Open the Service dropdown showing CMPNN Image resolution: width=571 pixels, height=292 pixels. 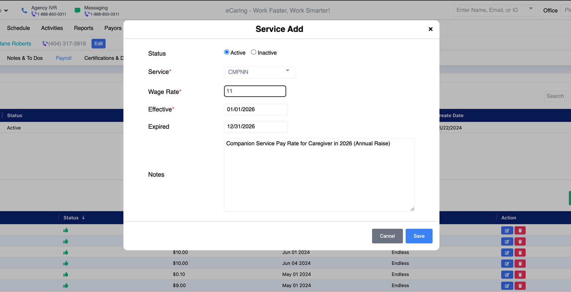tap(260, 72)
